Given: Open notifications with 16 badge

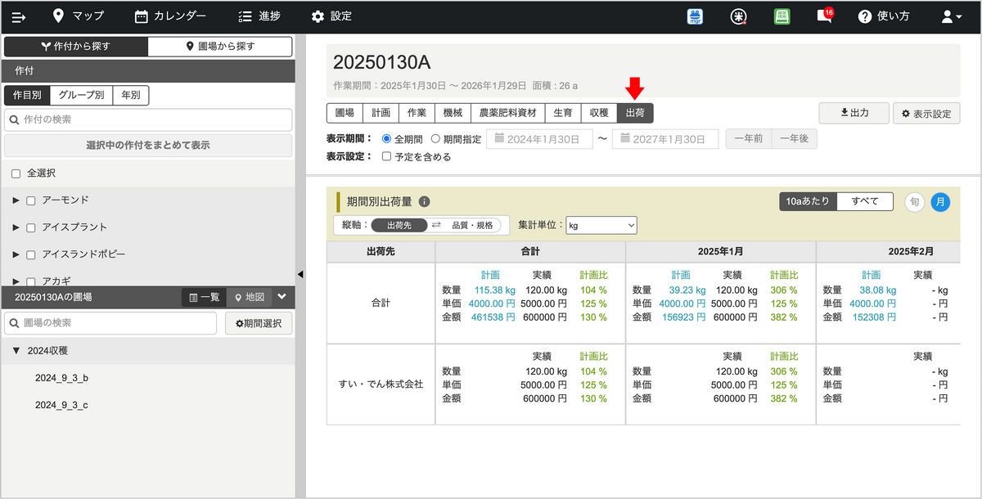Looking at the screenshot, I should (825, 16).
